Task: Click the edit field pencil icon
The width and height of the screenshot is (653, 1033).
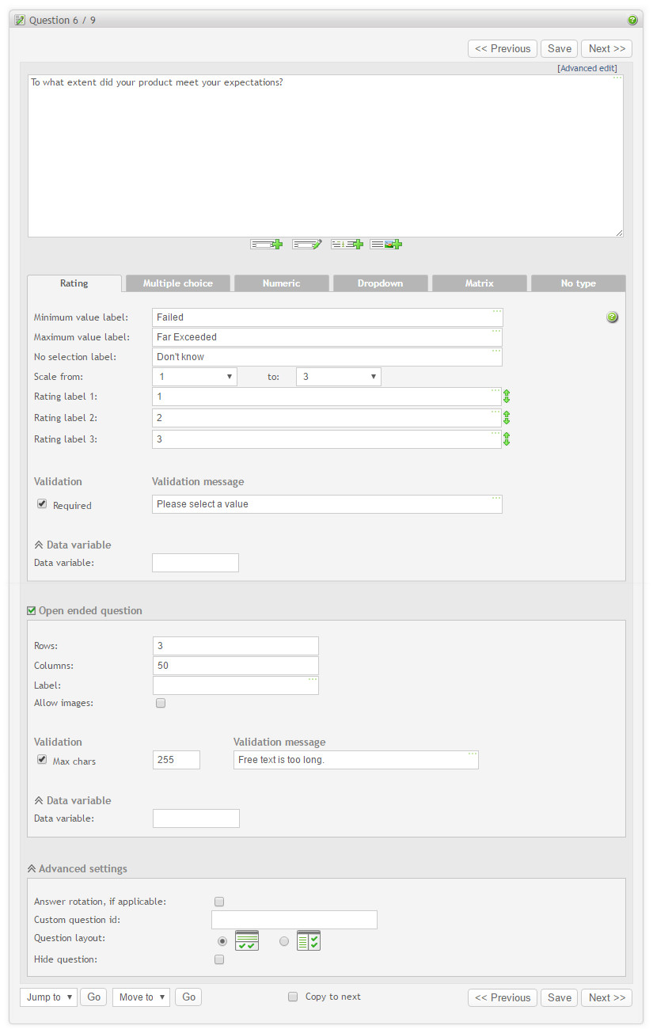Action: [x=306, y=245]
